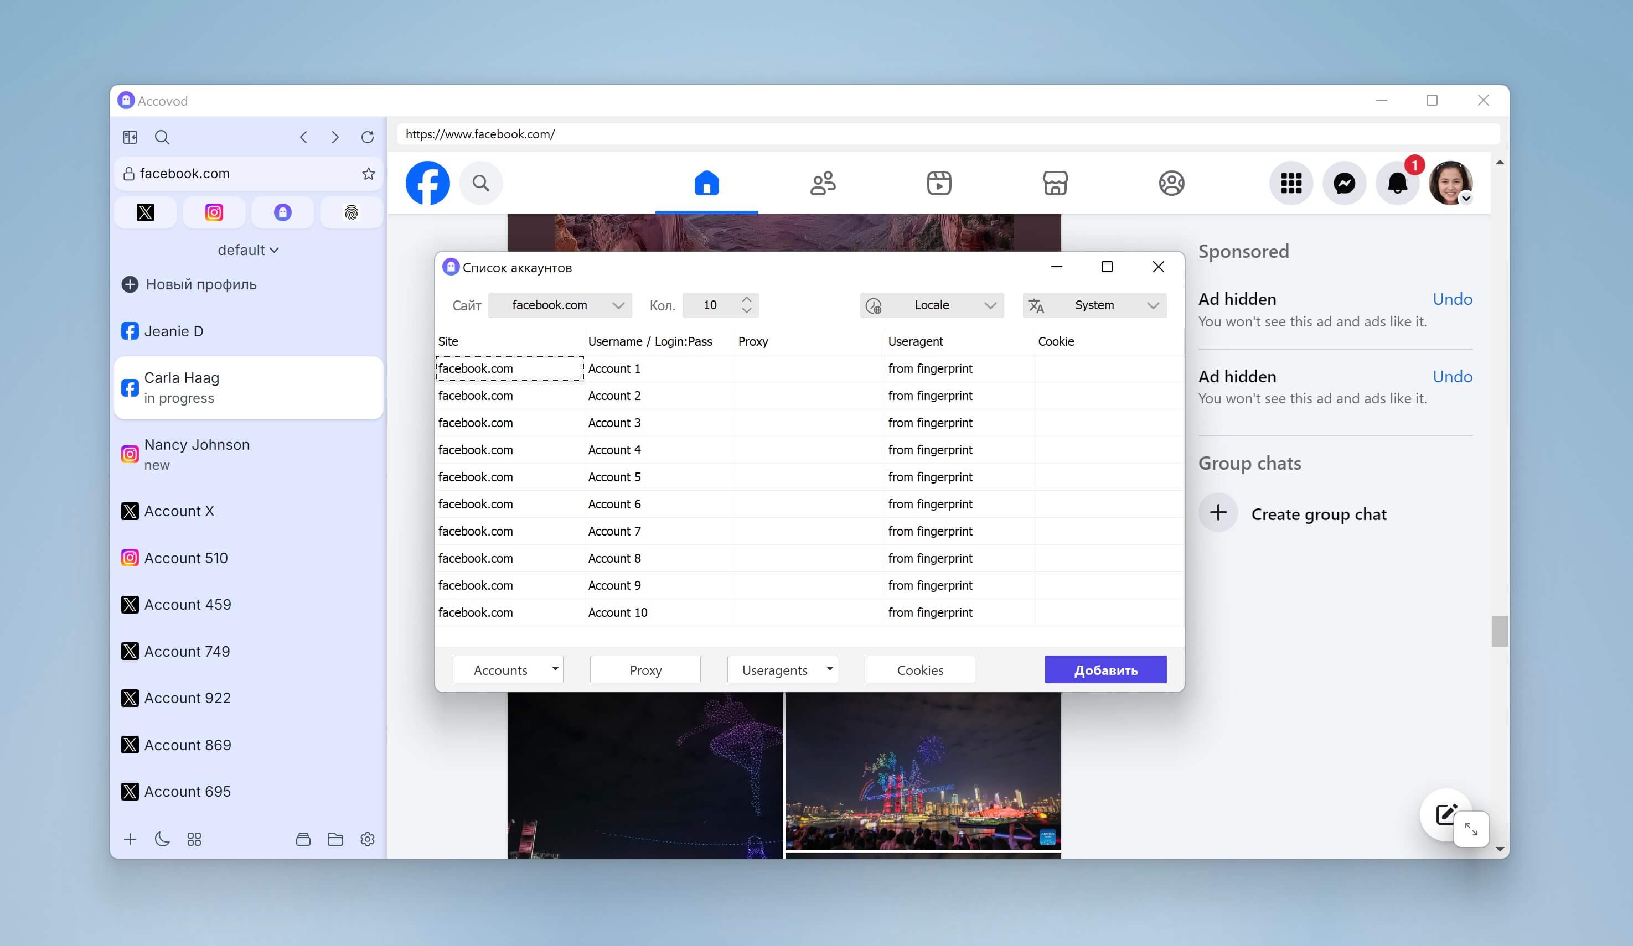The height and width of the screenshot is (946, 1633).
Task: Open the Instagram shortcut in sidebar
Action: (x=214, y=212)
